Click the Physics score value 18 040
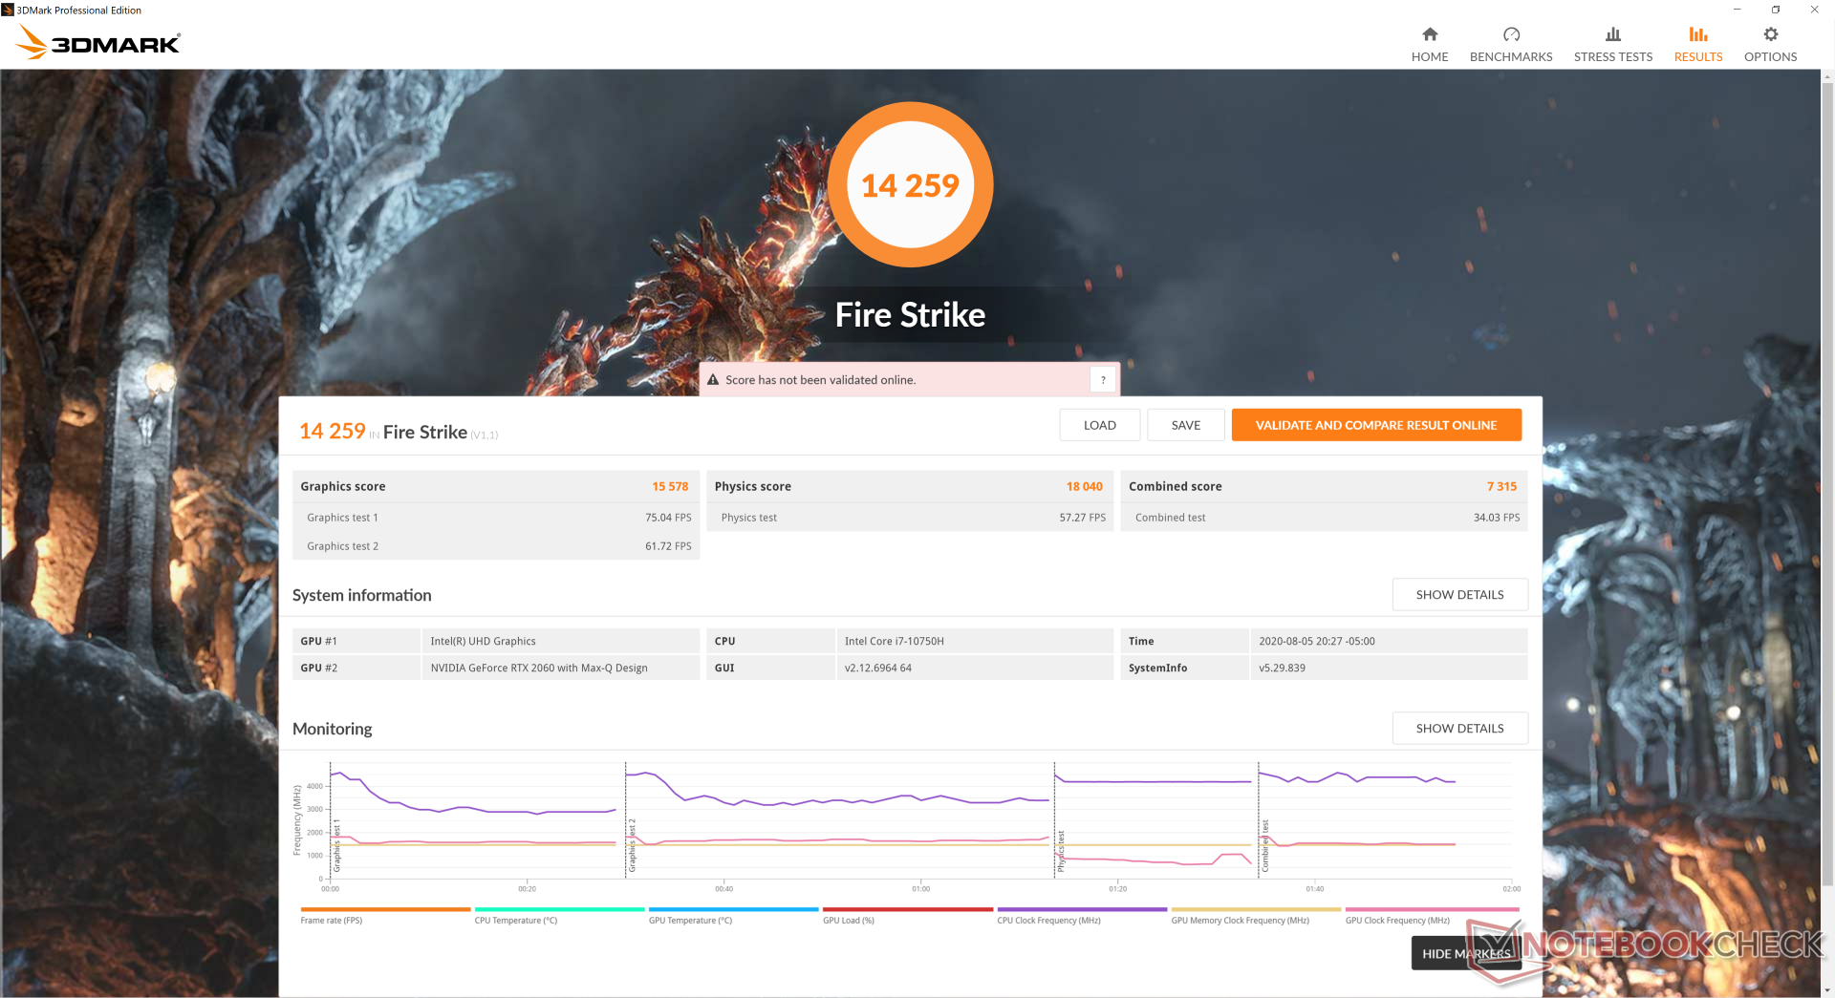Image resolution: width=1835 pixels, height=998 pixels. [x=1085, y=487]
